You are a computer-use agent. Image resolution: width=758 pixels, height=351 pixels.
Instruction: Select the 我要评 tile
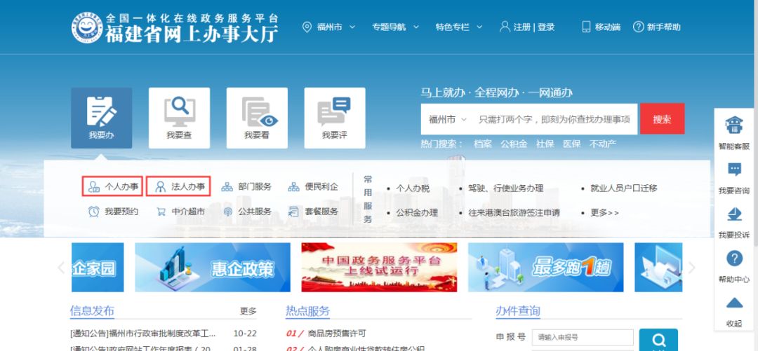pos(335,118)
